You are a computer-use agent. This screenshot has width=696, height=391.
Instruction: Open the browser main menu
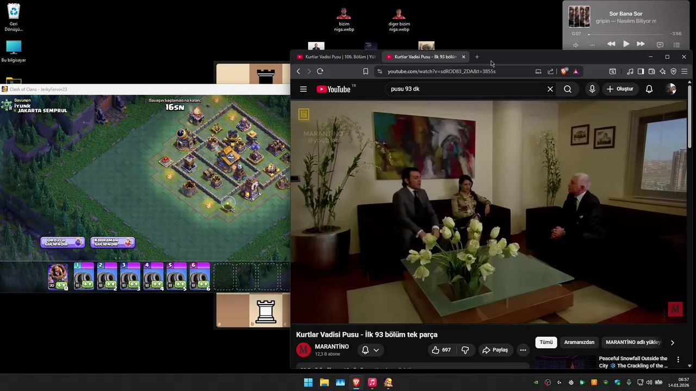click(685, 71)
